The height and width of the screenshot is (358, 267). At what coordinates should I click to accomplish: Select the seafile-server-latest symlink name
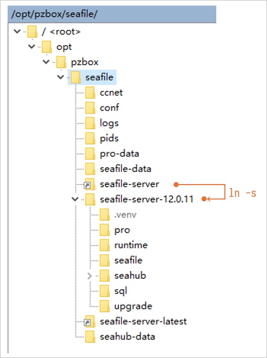click(x=143, y=322)
